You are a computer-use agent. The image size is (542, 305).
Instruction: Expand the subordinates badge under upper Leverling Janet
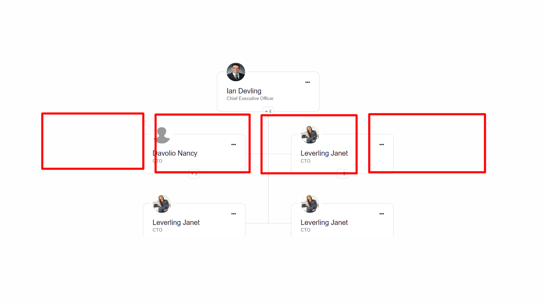click(x=342, y=173)
